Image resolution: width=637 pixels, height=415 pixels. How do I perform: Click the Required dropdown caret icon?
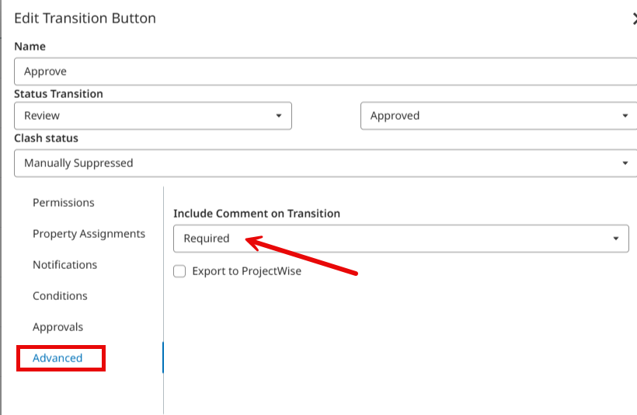[616, 239]
